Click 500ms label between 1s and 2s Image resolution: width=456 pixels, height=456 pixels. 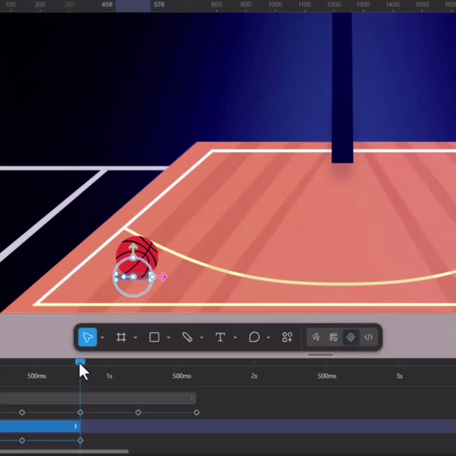(x=182, y=376)
